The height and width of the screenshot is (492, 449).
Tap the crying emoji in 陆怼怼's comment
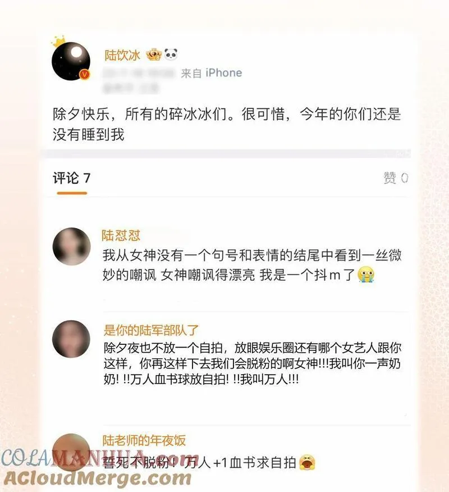click(366, 275)
